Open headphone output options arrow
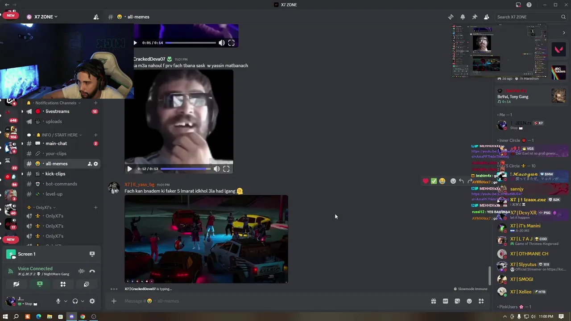 pyautogui.click(x=83, y=301)
